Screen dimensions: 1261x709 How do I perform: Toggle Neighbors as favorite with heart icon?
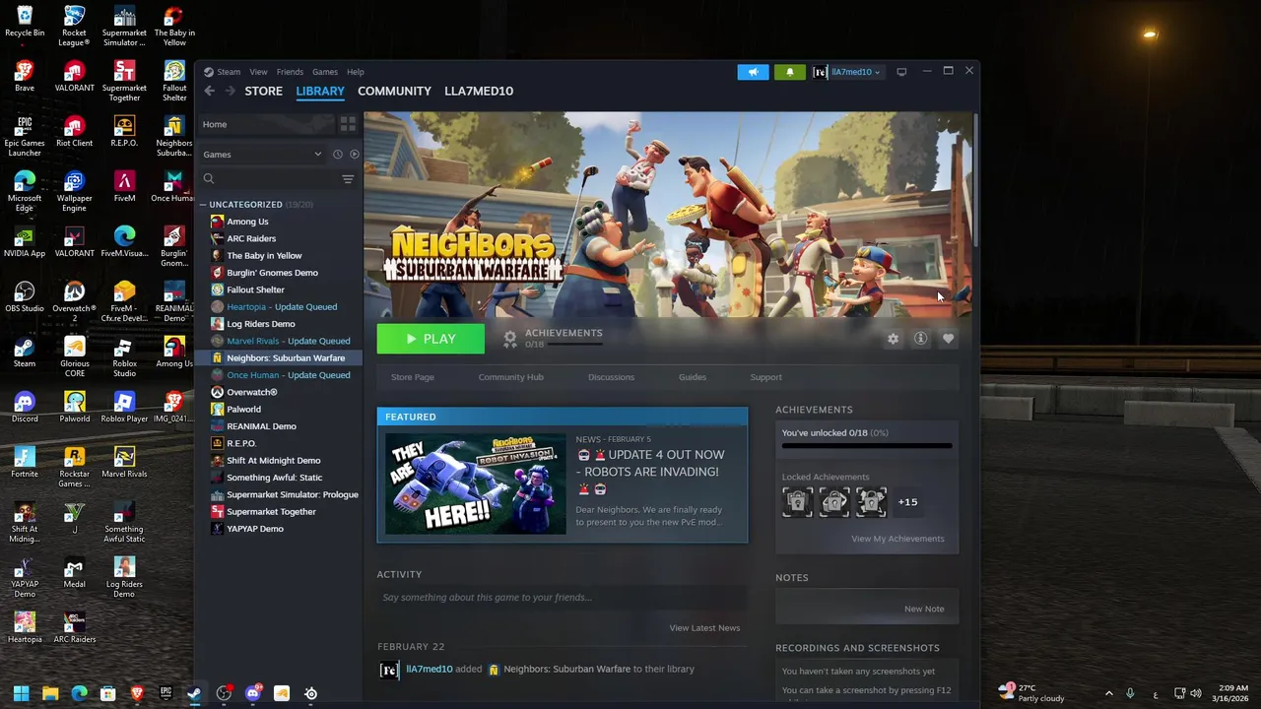(948, 339)
